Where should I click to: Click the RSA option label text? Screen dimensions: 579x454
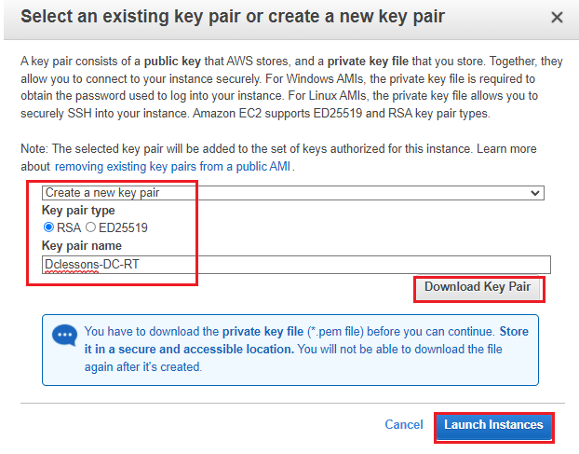(69, 227)
